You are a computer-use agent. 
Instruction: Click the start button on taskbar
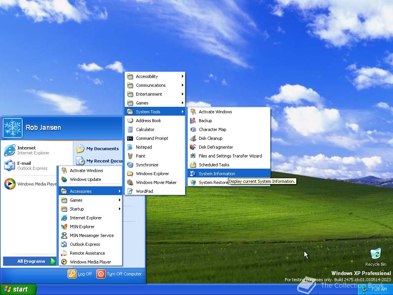pyautogui.click(x=18, y=289)
